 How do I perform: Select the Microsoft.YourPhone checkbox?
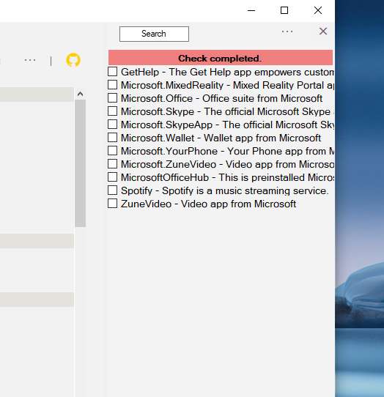tap(112, 151)
